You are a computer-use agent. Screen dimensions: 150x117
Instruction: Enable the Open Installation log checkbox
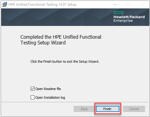32,97
